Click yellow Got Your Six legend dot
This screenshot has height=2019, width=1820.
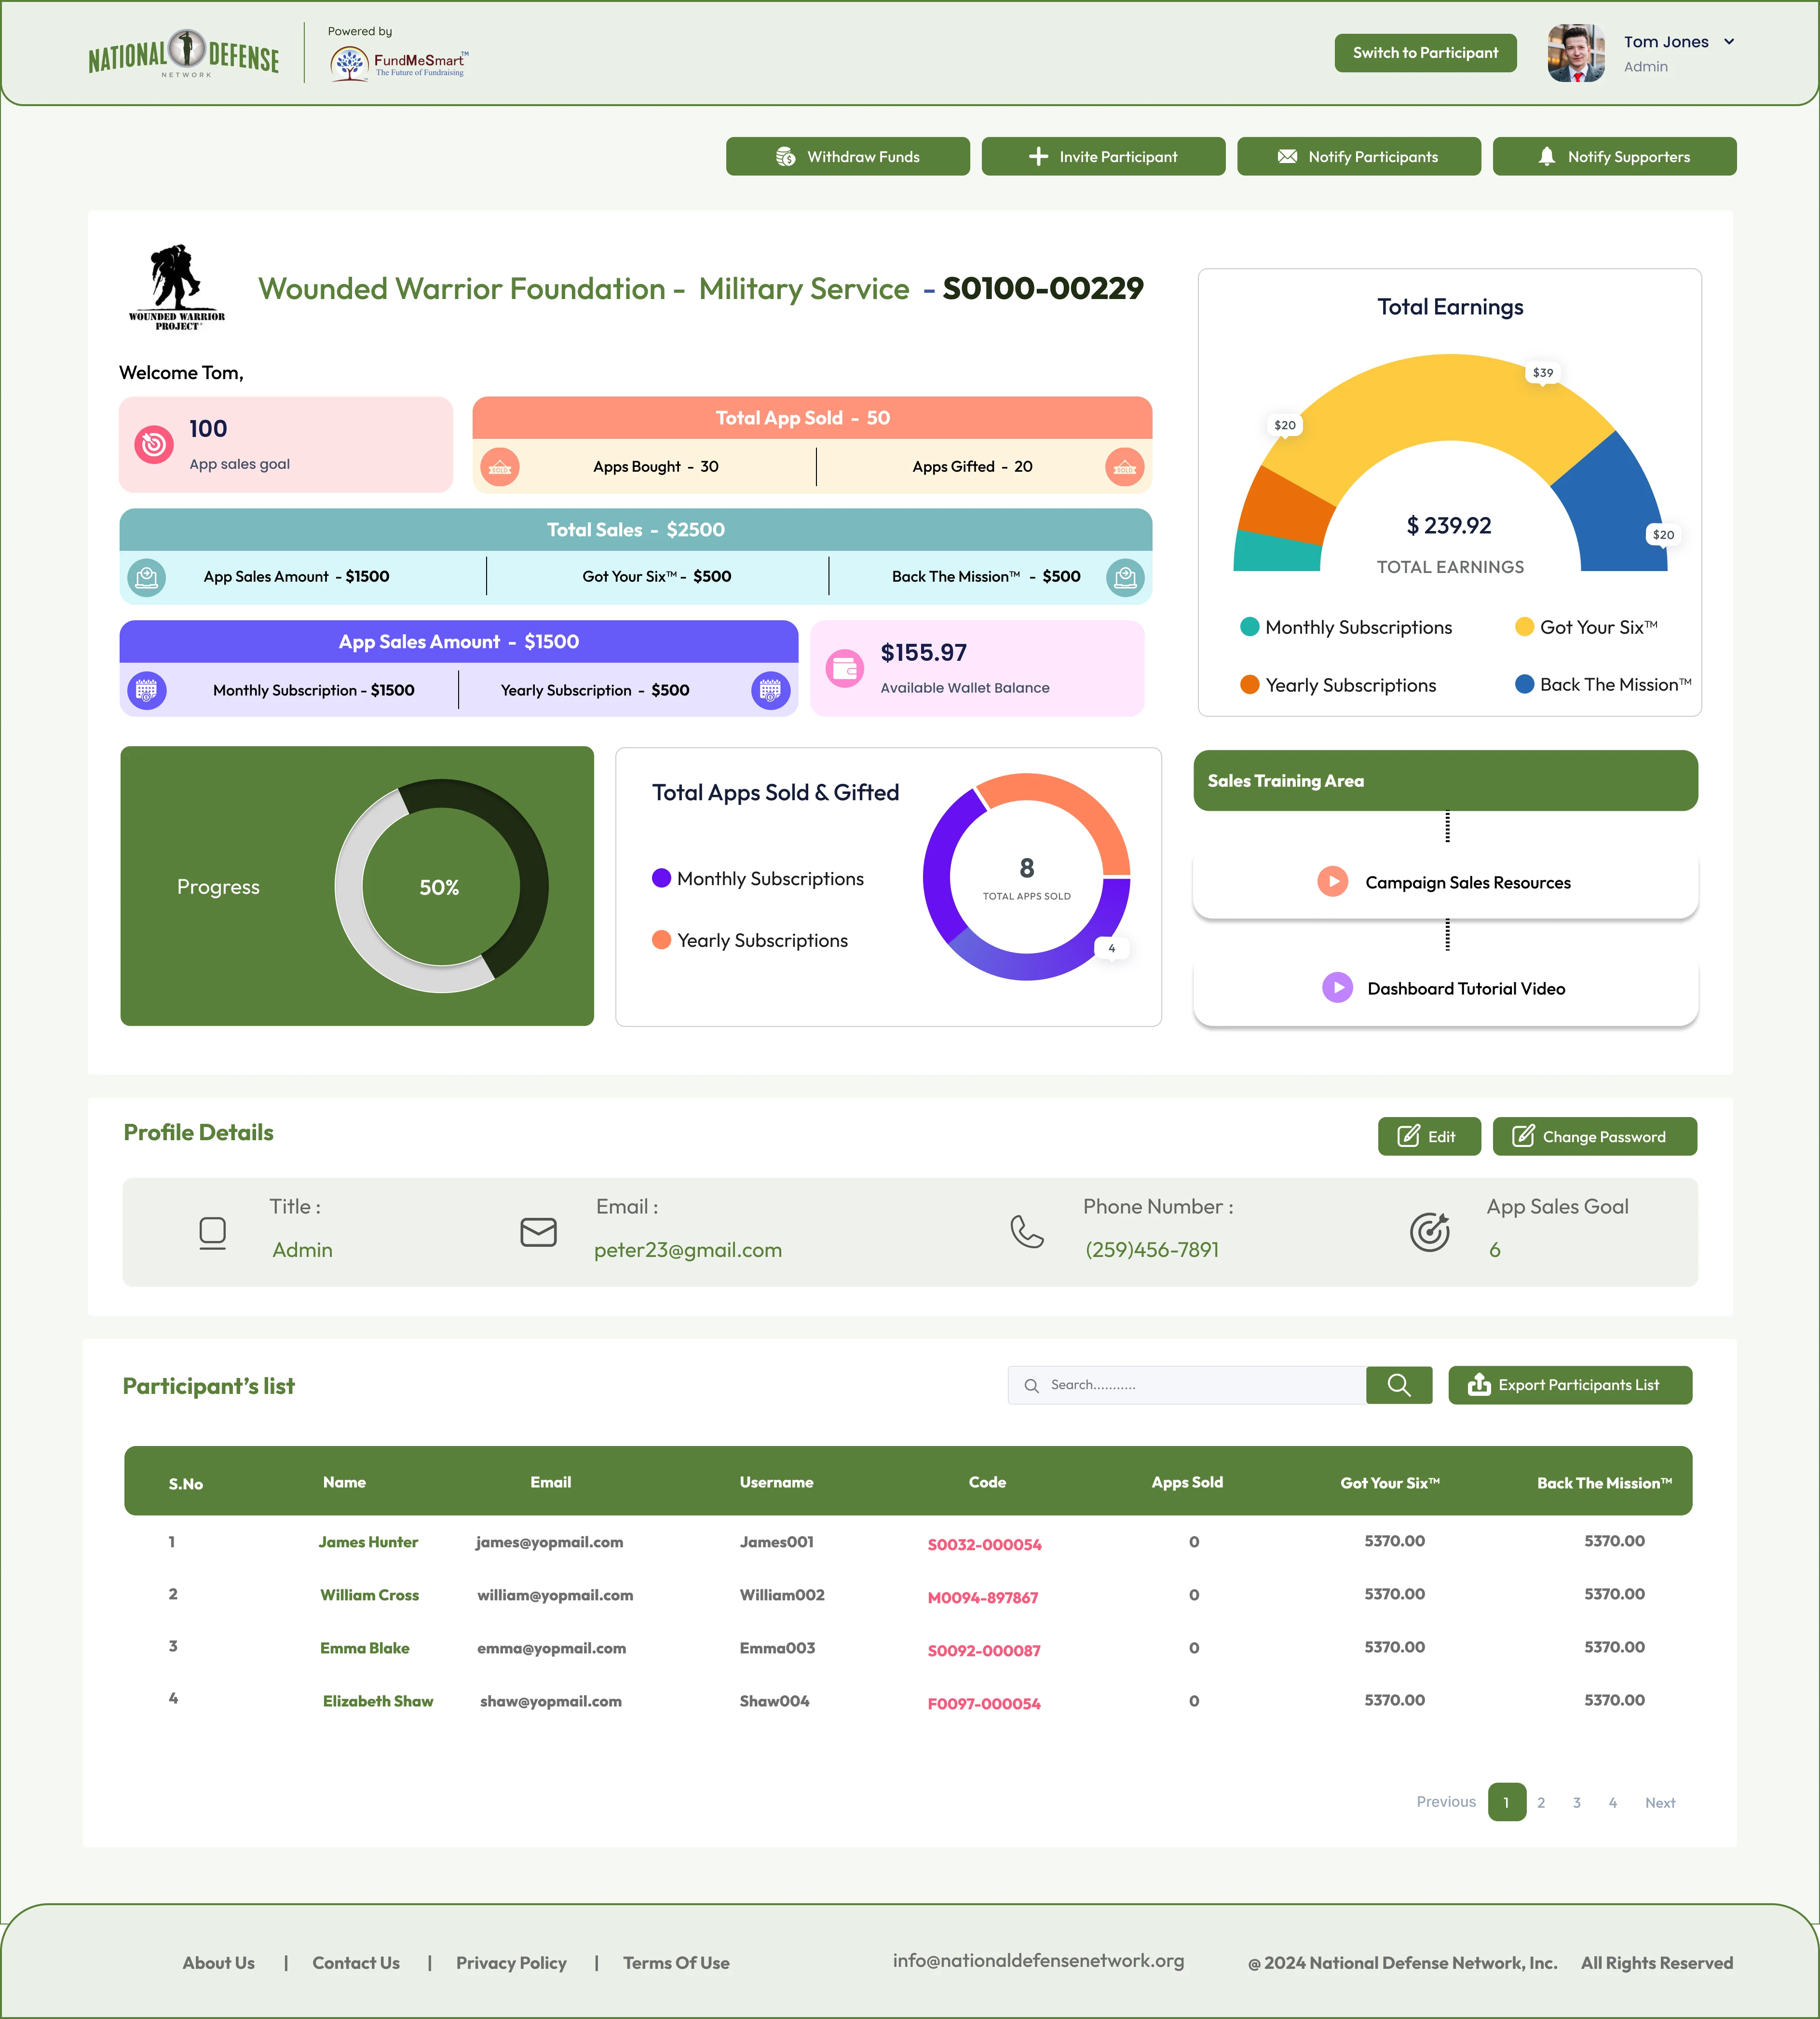click(1524, 627)
